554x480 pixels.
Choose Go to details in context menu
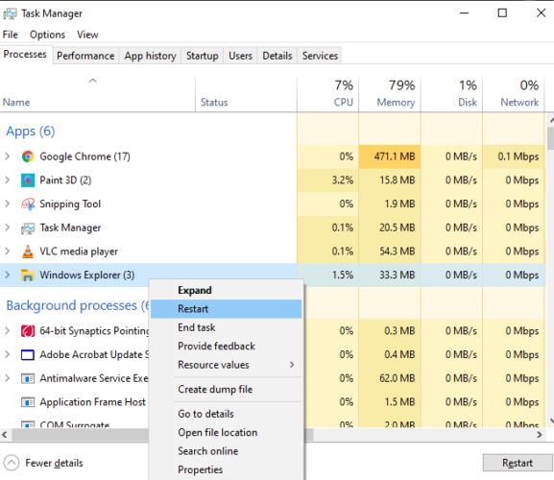click(x=227, y=414)
